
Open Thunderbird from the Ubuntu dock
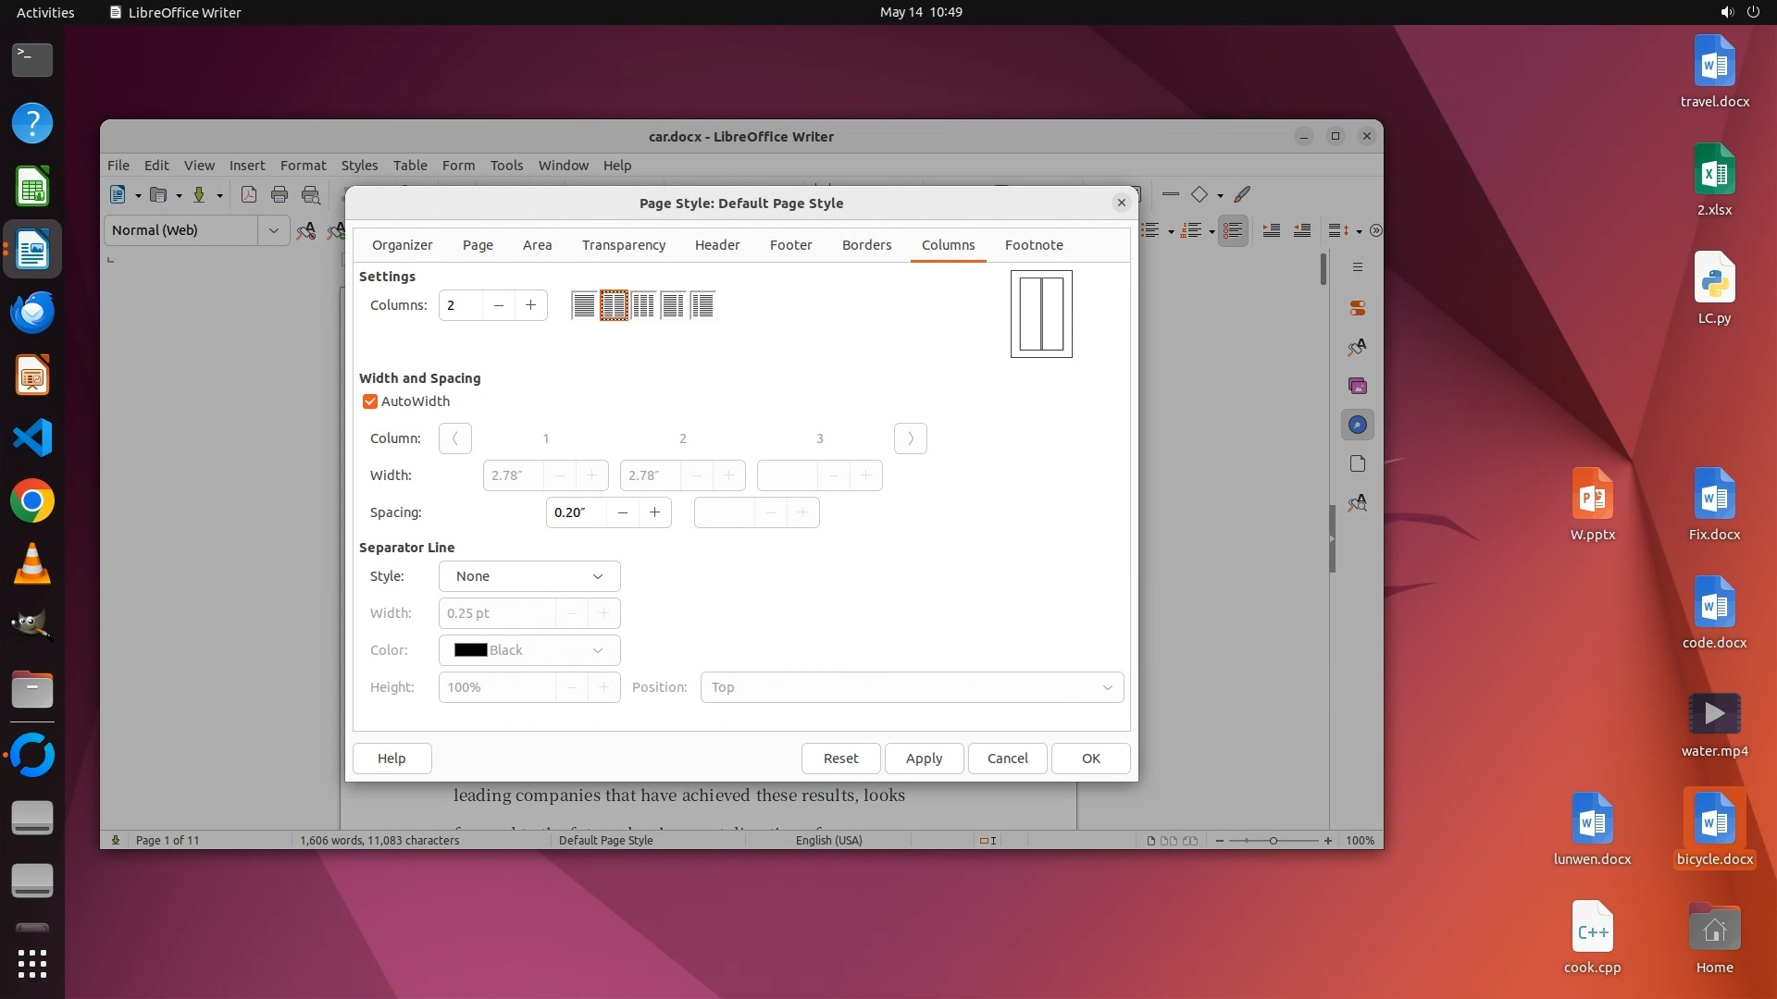click(32, 313)
